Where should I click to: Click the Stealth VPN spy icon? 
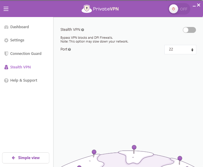[x=6, y=67]
